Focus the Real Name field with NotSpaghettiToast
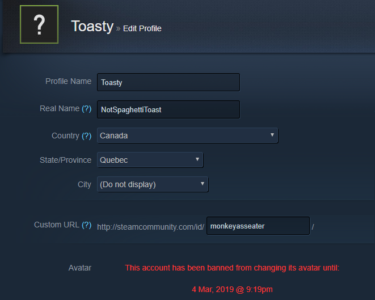 coord(168,109)
